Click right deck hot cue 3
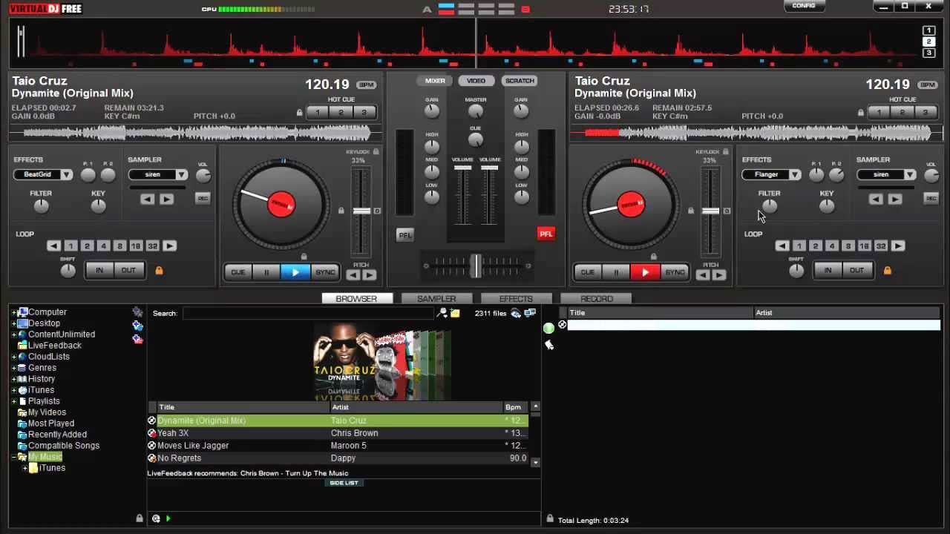This screenshot has height=534, width=950. [x=925, y=113]
